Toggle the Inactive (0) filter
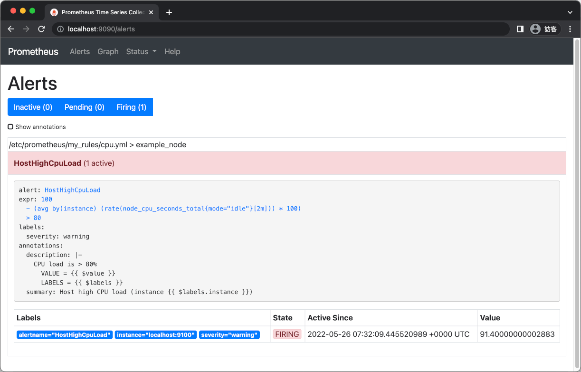The image size is (581, 372). 33,107
